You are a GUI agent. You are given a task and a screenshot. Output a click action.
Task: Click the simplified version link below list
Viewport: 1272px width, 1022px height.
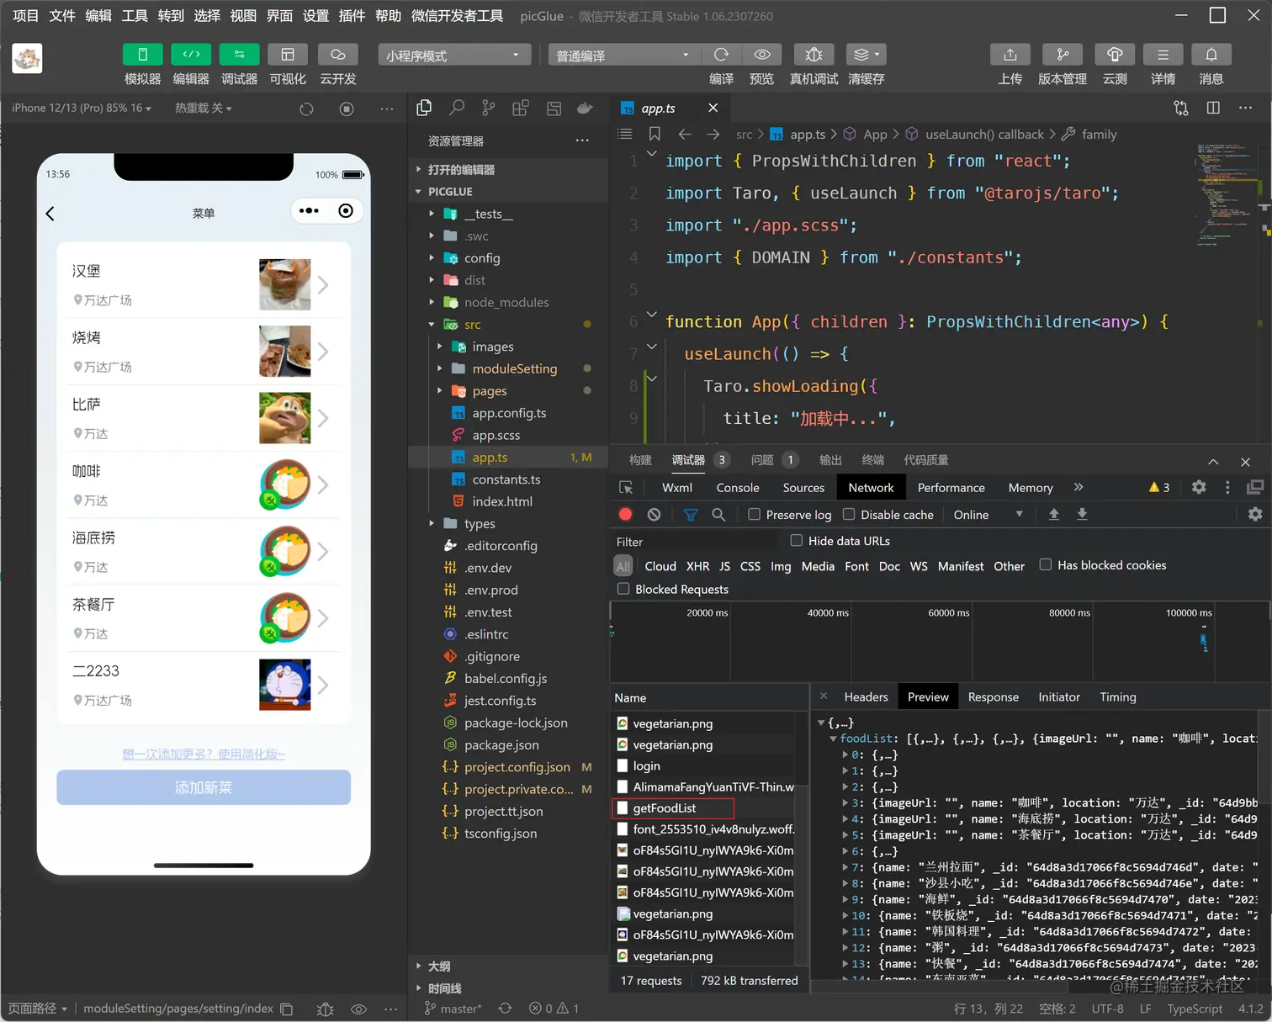pos(204,755)
